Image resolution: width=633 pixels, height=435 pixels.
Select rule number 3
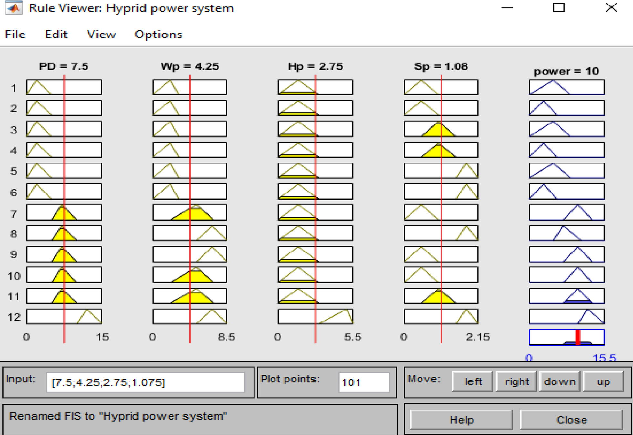[14, 130]
